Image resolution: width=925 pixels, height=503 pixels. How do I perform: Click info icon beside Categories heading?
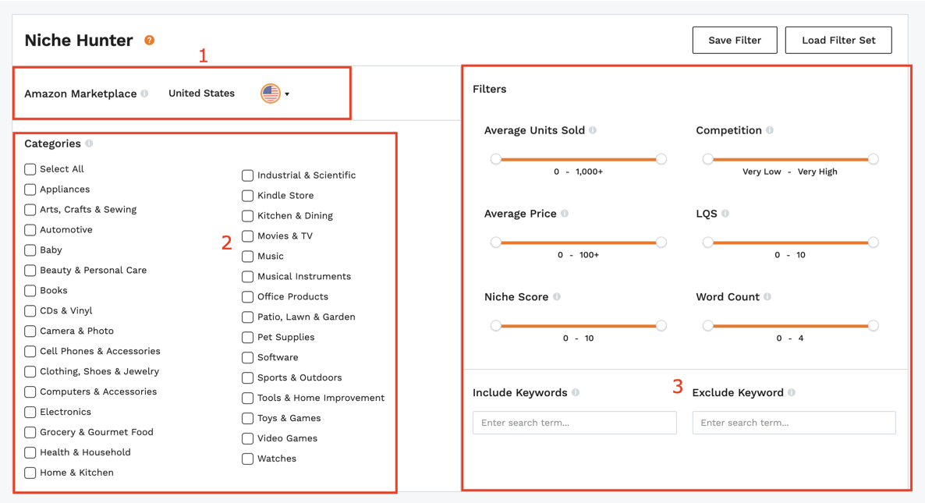click(89, 143)
